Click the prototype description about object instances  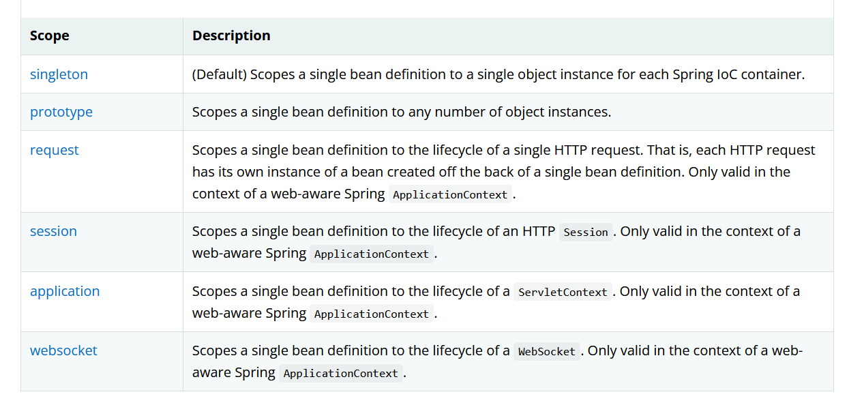point(401,112)
